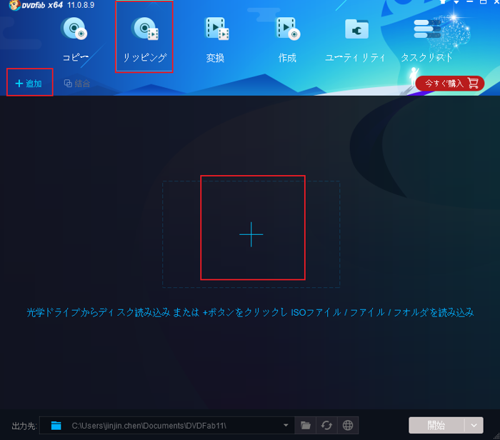Open the コピー (Copy) module

click(75, 39)
